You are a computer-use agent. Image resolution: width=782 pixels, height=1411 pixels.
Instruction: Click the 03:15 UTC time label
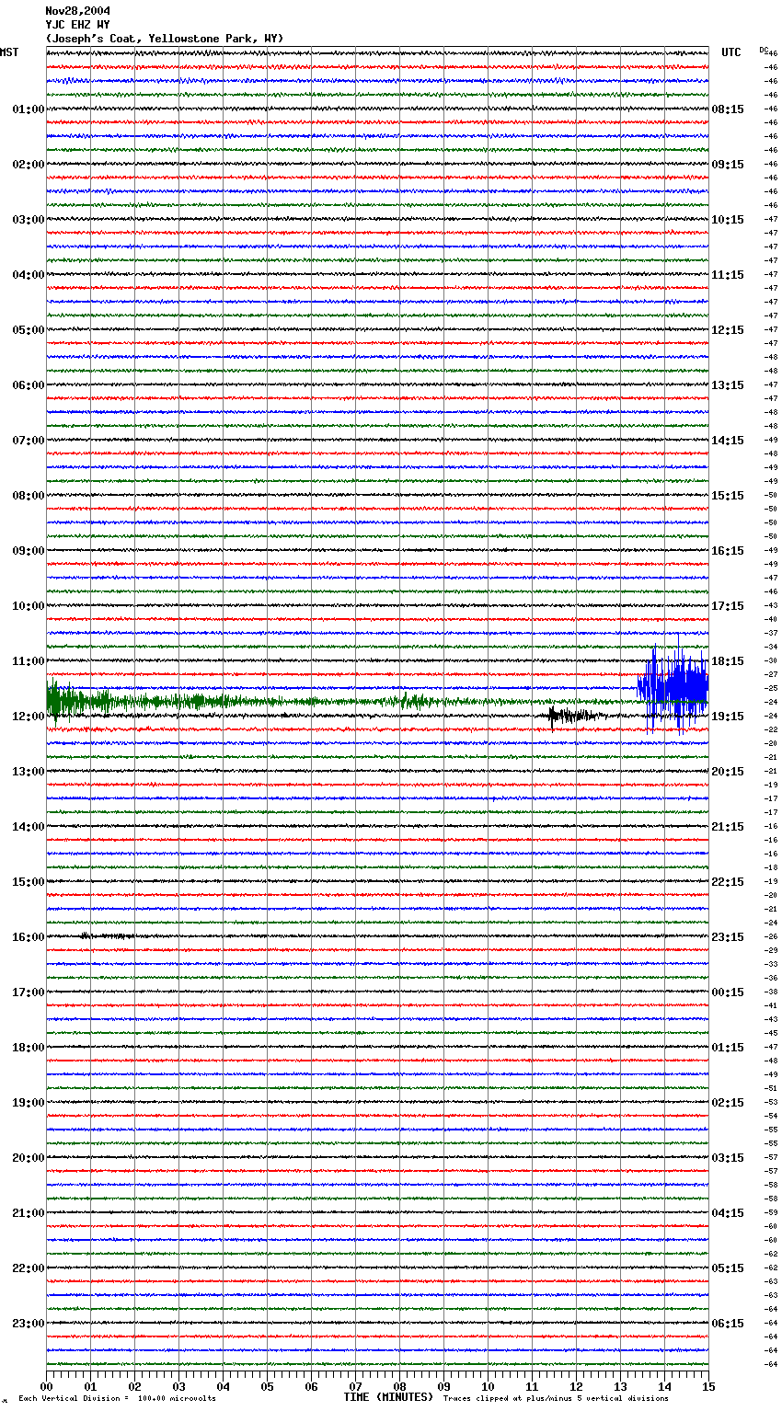tap(728, 1158)
